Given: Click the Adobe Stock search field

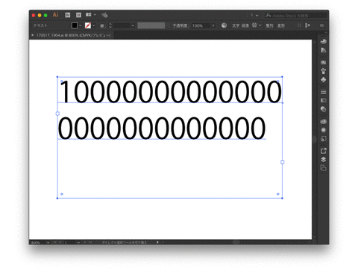Looking at the screenshot, I should click(295, 16).
